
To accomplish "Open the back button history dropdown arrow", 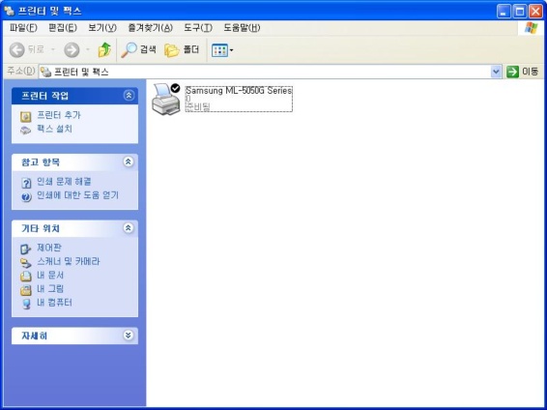I will pos(53,50).
